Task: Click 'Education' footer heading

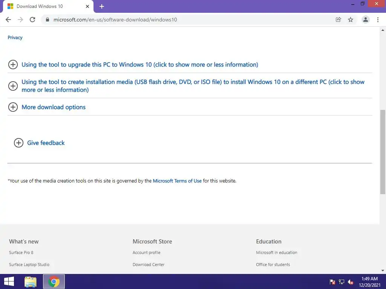Action: click(268, 241)
